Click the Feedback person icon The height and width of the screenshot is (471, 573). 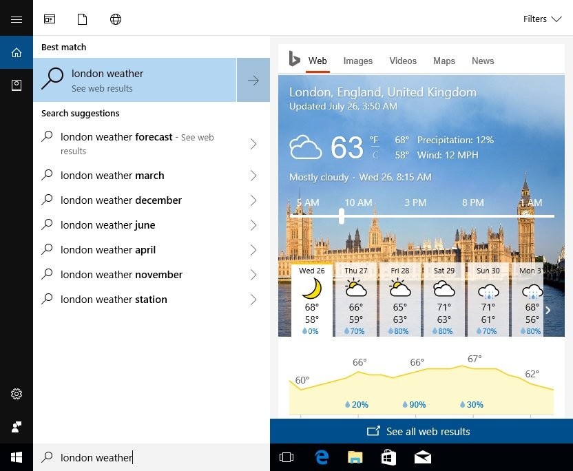click(x=17, y=427)
